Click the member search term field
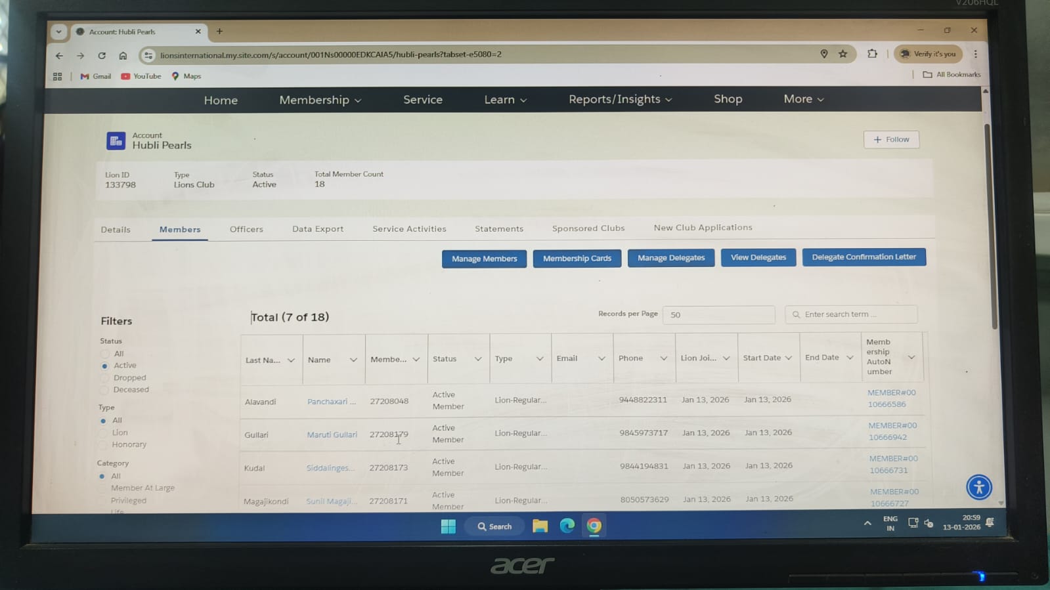1050x590 pixels. click(854, 314)
